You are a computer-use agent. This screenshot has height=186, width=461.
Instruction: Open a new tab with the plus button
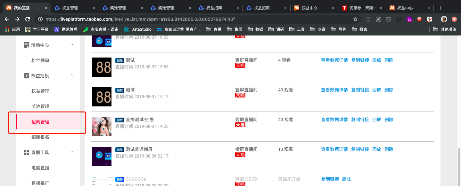(x=441, y=8)
